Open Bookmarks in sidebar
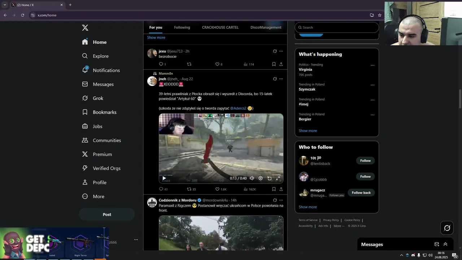 click(x=99, y=112)
